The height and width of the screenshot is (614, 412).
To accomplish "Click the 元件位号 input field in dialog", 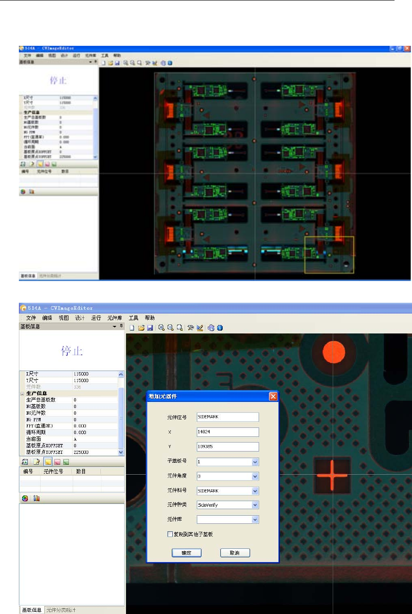I will click(228, 417).
